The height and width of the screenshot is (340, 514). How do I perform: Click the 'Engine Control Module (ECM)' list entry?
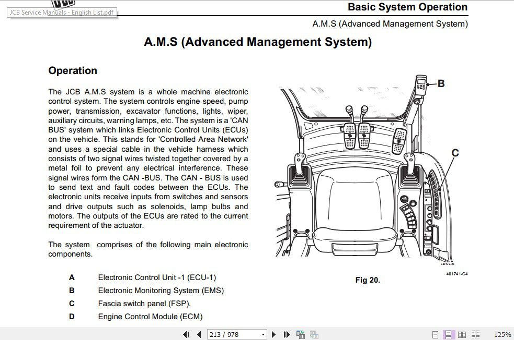150,317
